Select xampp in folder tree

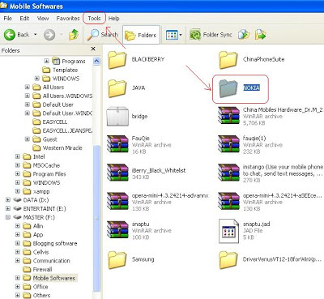[x=41, y=191]
